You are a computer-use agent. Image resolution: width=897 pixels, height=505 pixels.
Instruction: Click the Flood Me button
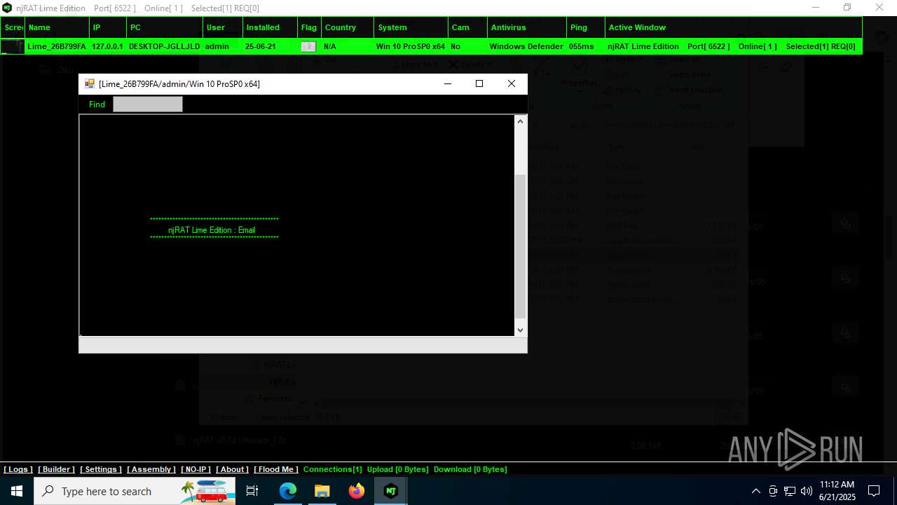point(276,469)
